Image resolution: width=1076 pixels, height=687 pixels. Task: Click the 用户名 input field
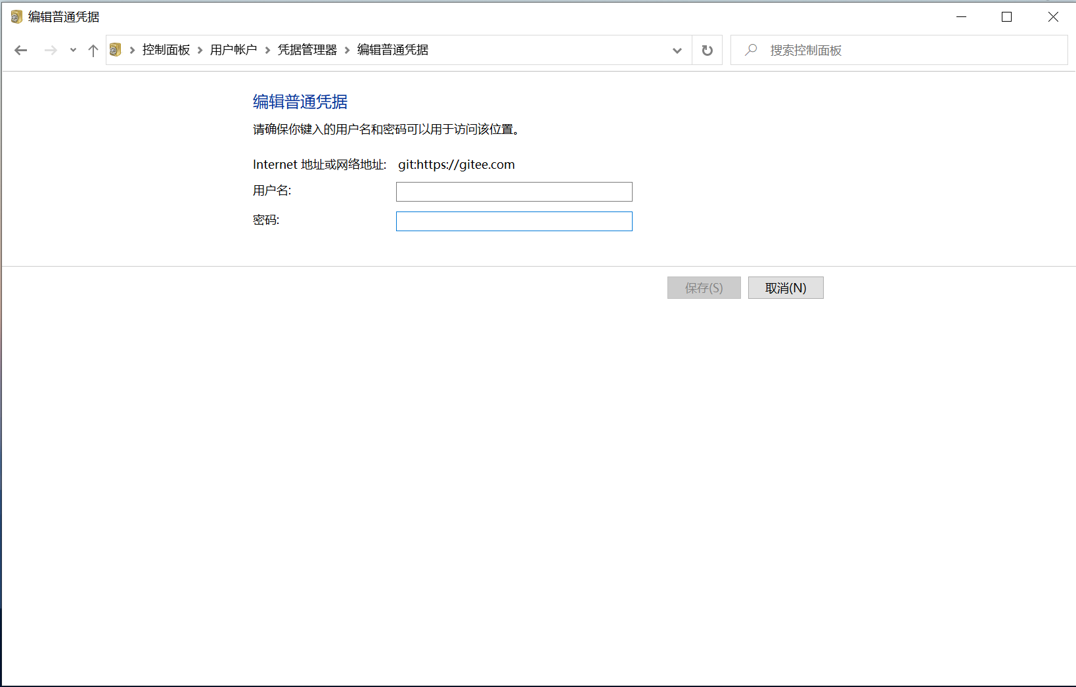(x=514, y=192)
